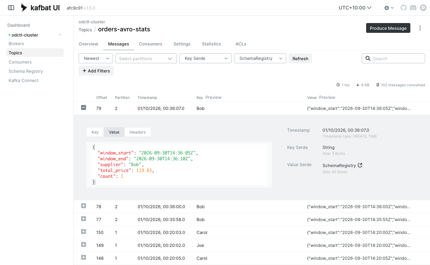The image size is (430, 265).
Task: Open the Settings tab
Action: (182, 44)
